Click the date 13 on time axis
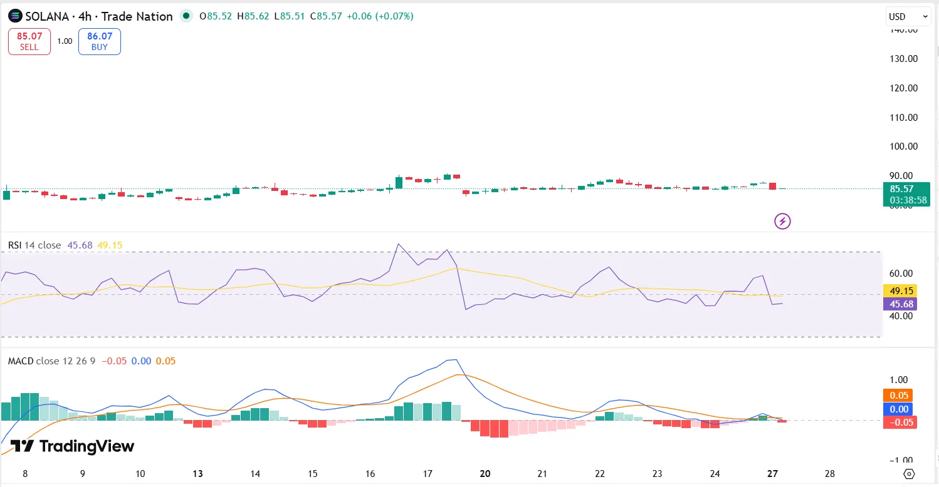 point(197,474)
